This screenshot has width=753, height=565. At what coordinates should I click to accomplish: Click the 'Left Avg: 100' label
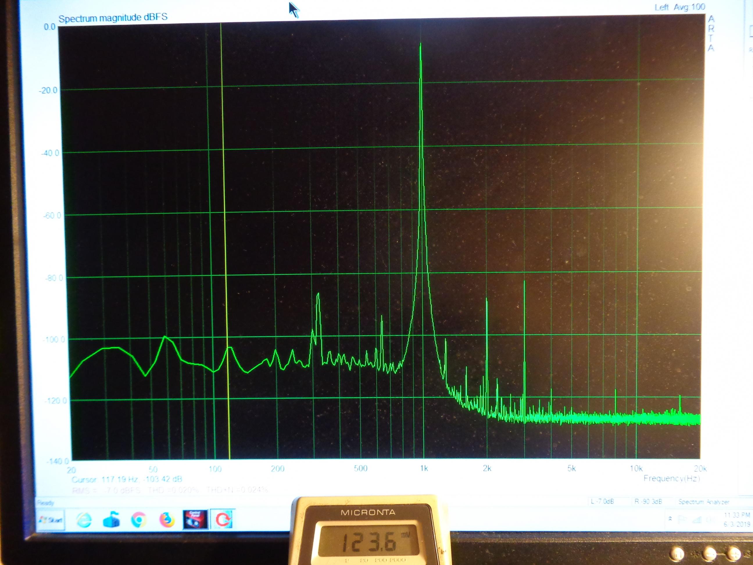680,7
